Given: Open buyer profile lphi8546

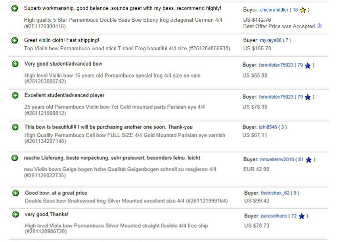Looking at the screenshot, I should (268, 127).
